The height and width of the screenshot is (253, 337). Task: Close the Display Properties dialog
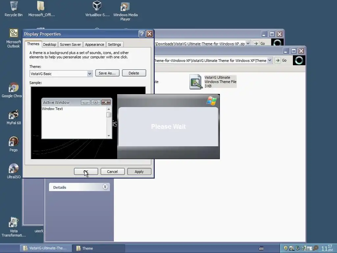pyautogui.click(x=150, y=34)
